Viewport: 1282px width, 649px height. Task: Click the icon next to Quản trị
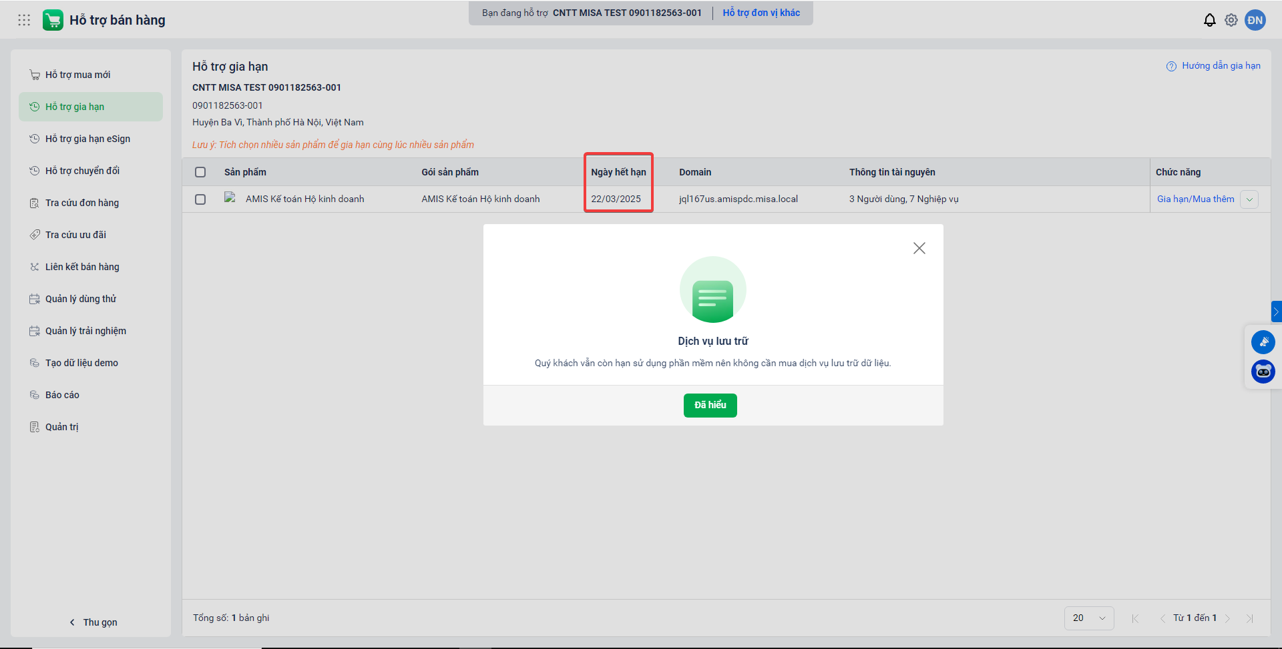click(34, 427)
